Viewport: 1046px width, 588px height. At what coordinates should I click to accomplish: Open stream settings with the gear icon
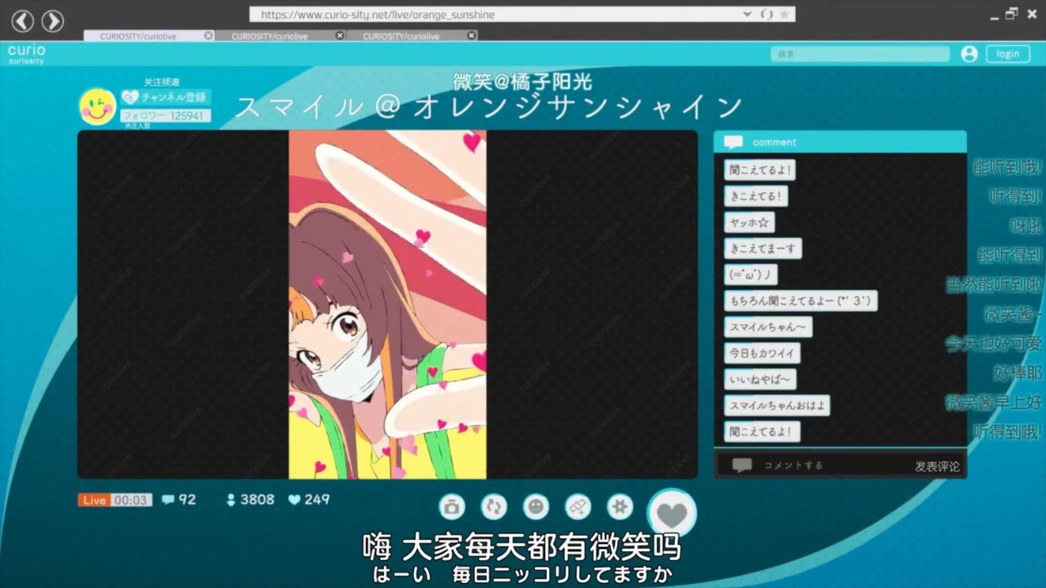tap(620, 507)
